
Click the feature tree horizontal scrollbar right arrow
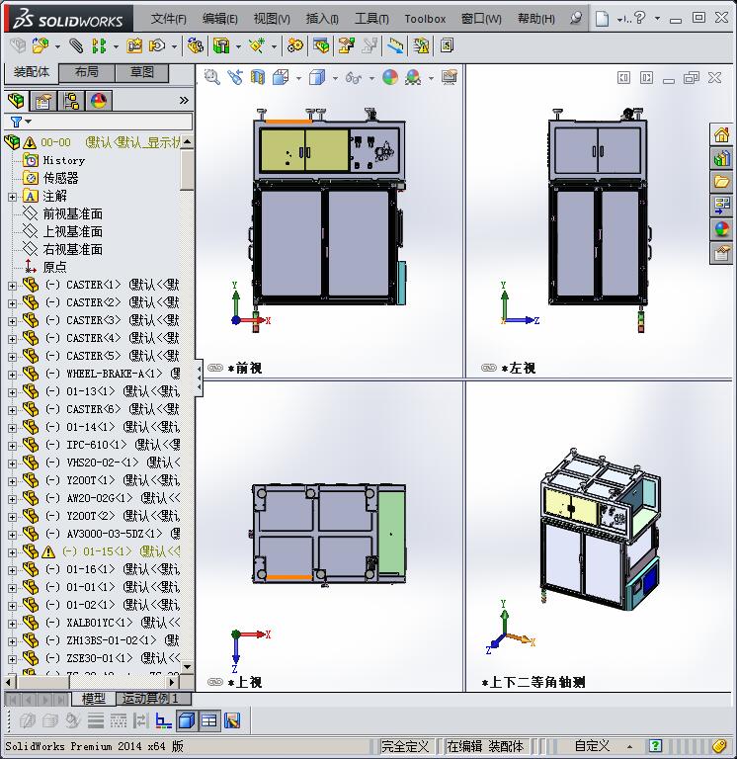172,682
